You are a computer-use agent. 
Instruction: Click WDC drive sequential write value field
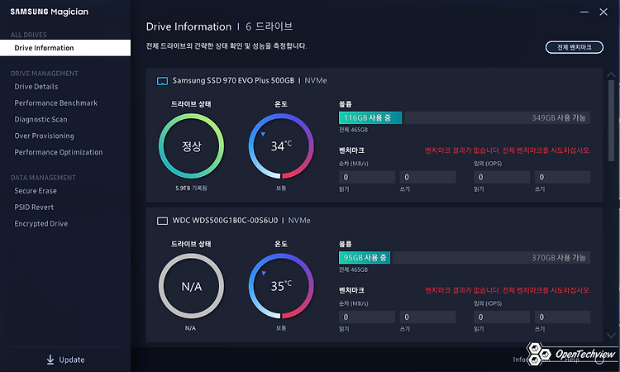428,317
